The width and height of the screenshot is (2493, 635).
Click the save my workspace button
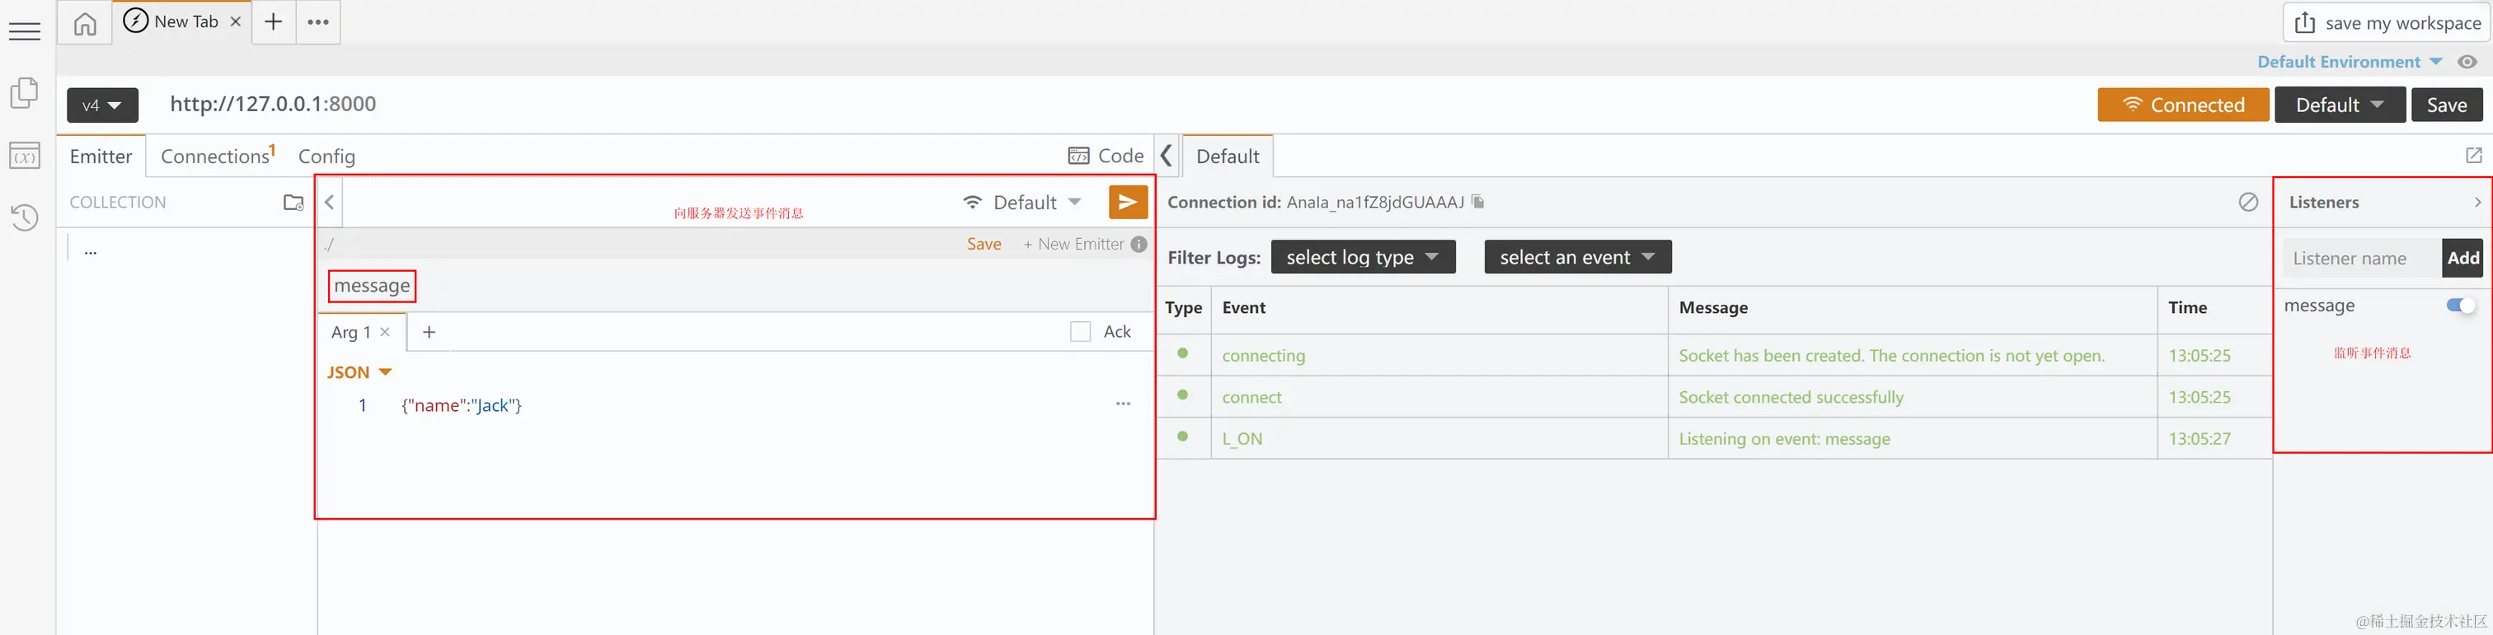coord(2386,22)
